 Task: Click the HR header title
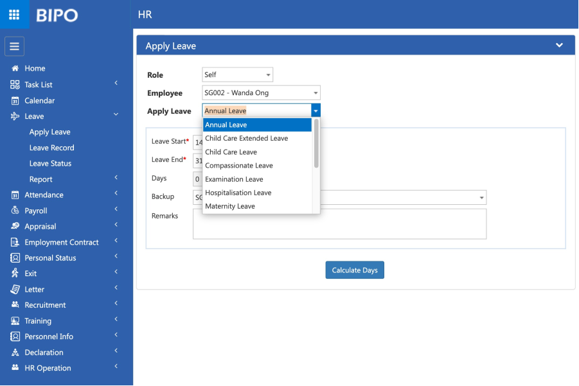pyautogui.click(x=145, y=14)
